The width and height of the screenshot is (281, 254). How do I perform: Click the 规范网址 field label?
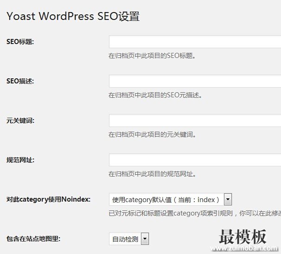coord(20,160)
